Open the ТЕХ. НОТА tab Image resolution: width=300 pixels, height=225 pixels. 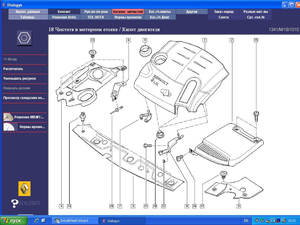pos(96,17)
